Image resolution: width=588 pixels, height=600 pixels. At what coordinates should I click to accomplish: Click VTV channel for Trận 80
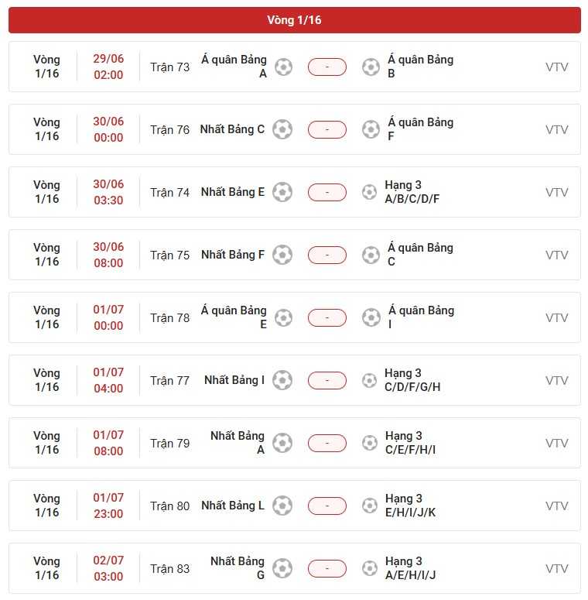[556, 506]
